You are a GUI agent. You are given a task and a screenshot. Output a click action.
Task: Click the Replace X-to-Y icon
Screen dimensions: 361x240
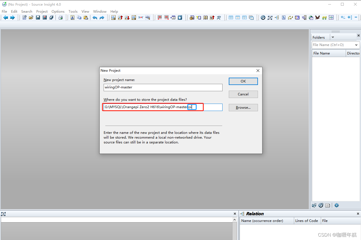141,18
